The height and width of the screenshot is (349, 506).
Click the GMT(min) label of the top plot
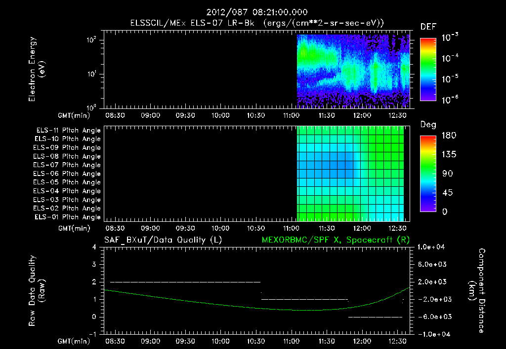click(74, 115)
